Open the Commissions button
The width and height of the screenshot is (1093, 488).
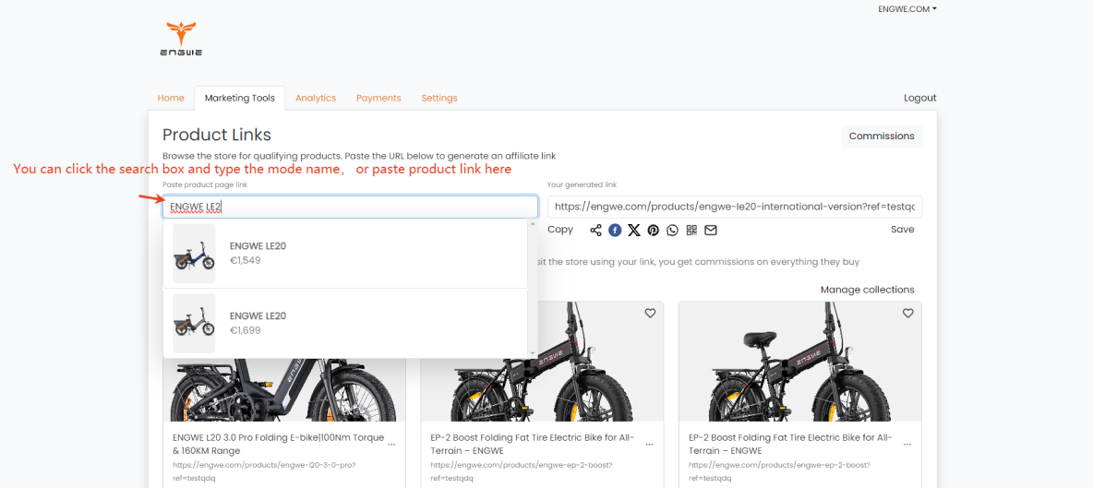[882, 137]
